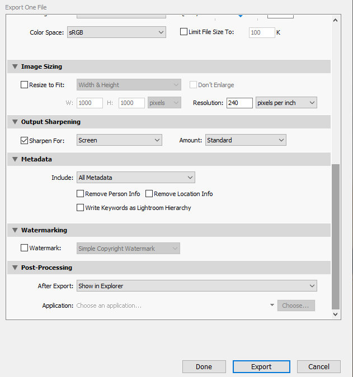Open the Amount Standard dropdown
Image resolution: width=353 pixels, height=377 pixels.
pos(246,140)
